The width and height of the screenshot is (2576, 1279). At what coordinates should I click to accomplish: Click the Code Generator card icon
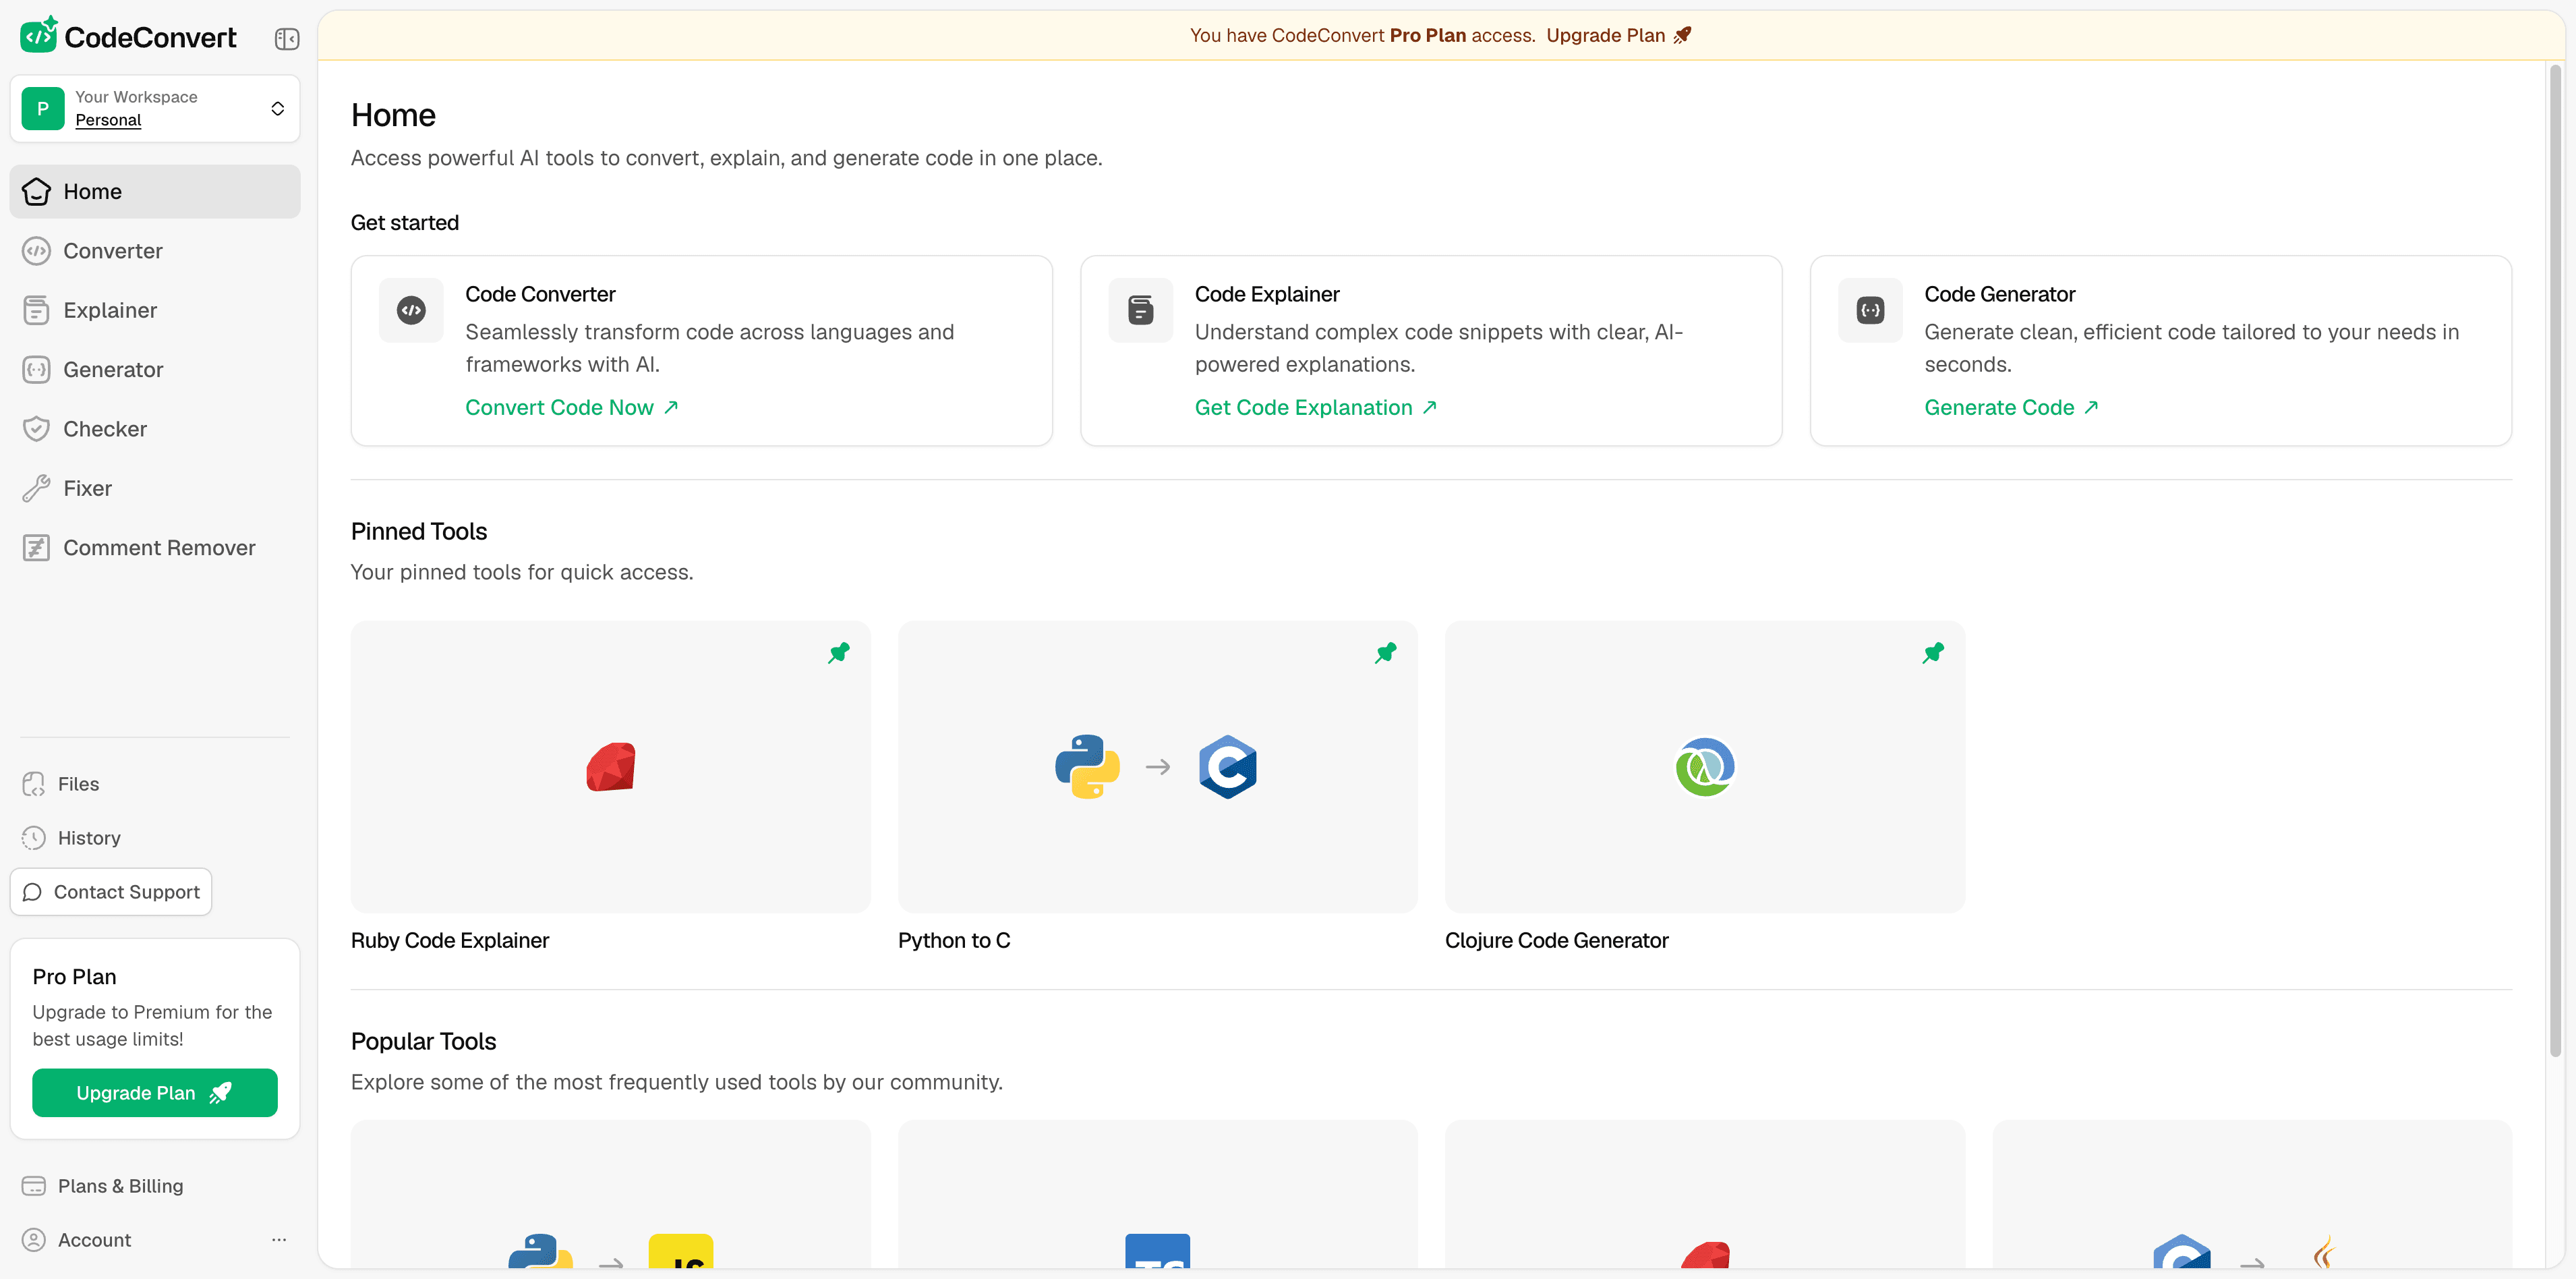click(x=1870, y=310)
